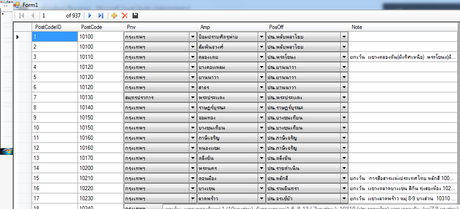Open the Amp dropdown in row 8

(x=262, y=107)
